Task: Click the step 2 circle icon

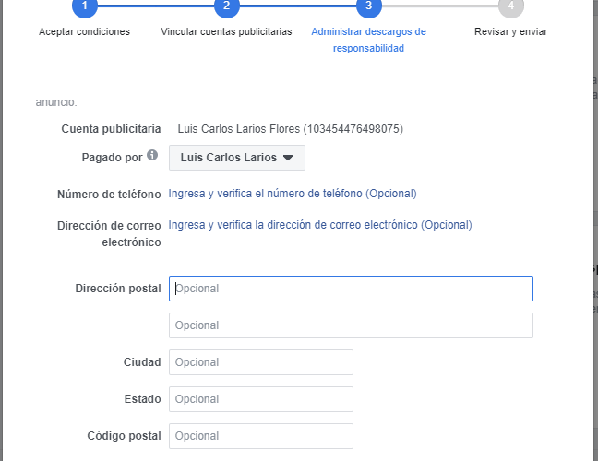Action: pos(227,6)
